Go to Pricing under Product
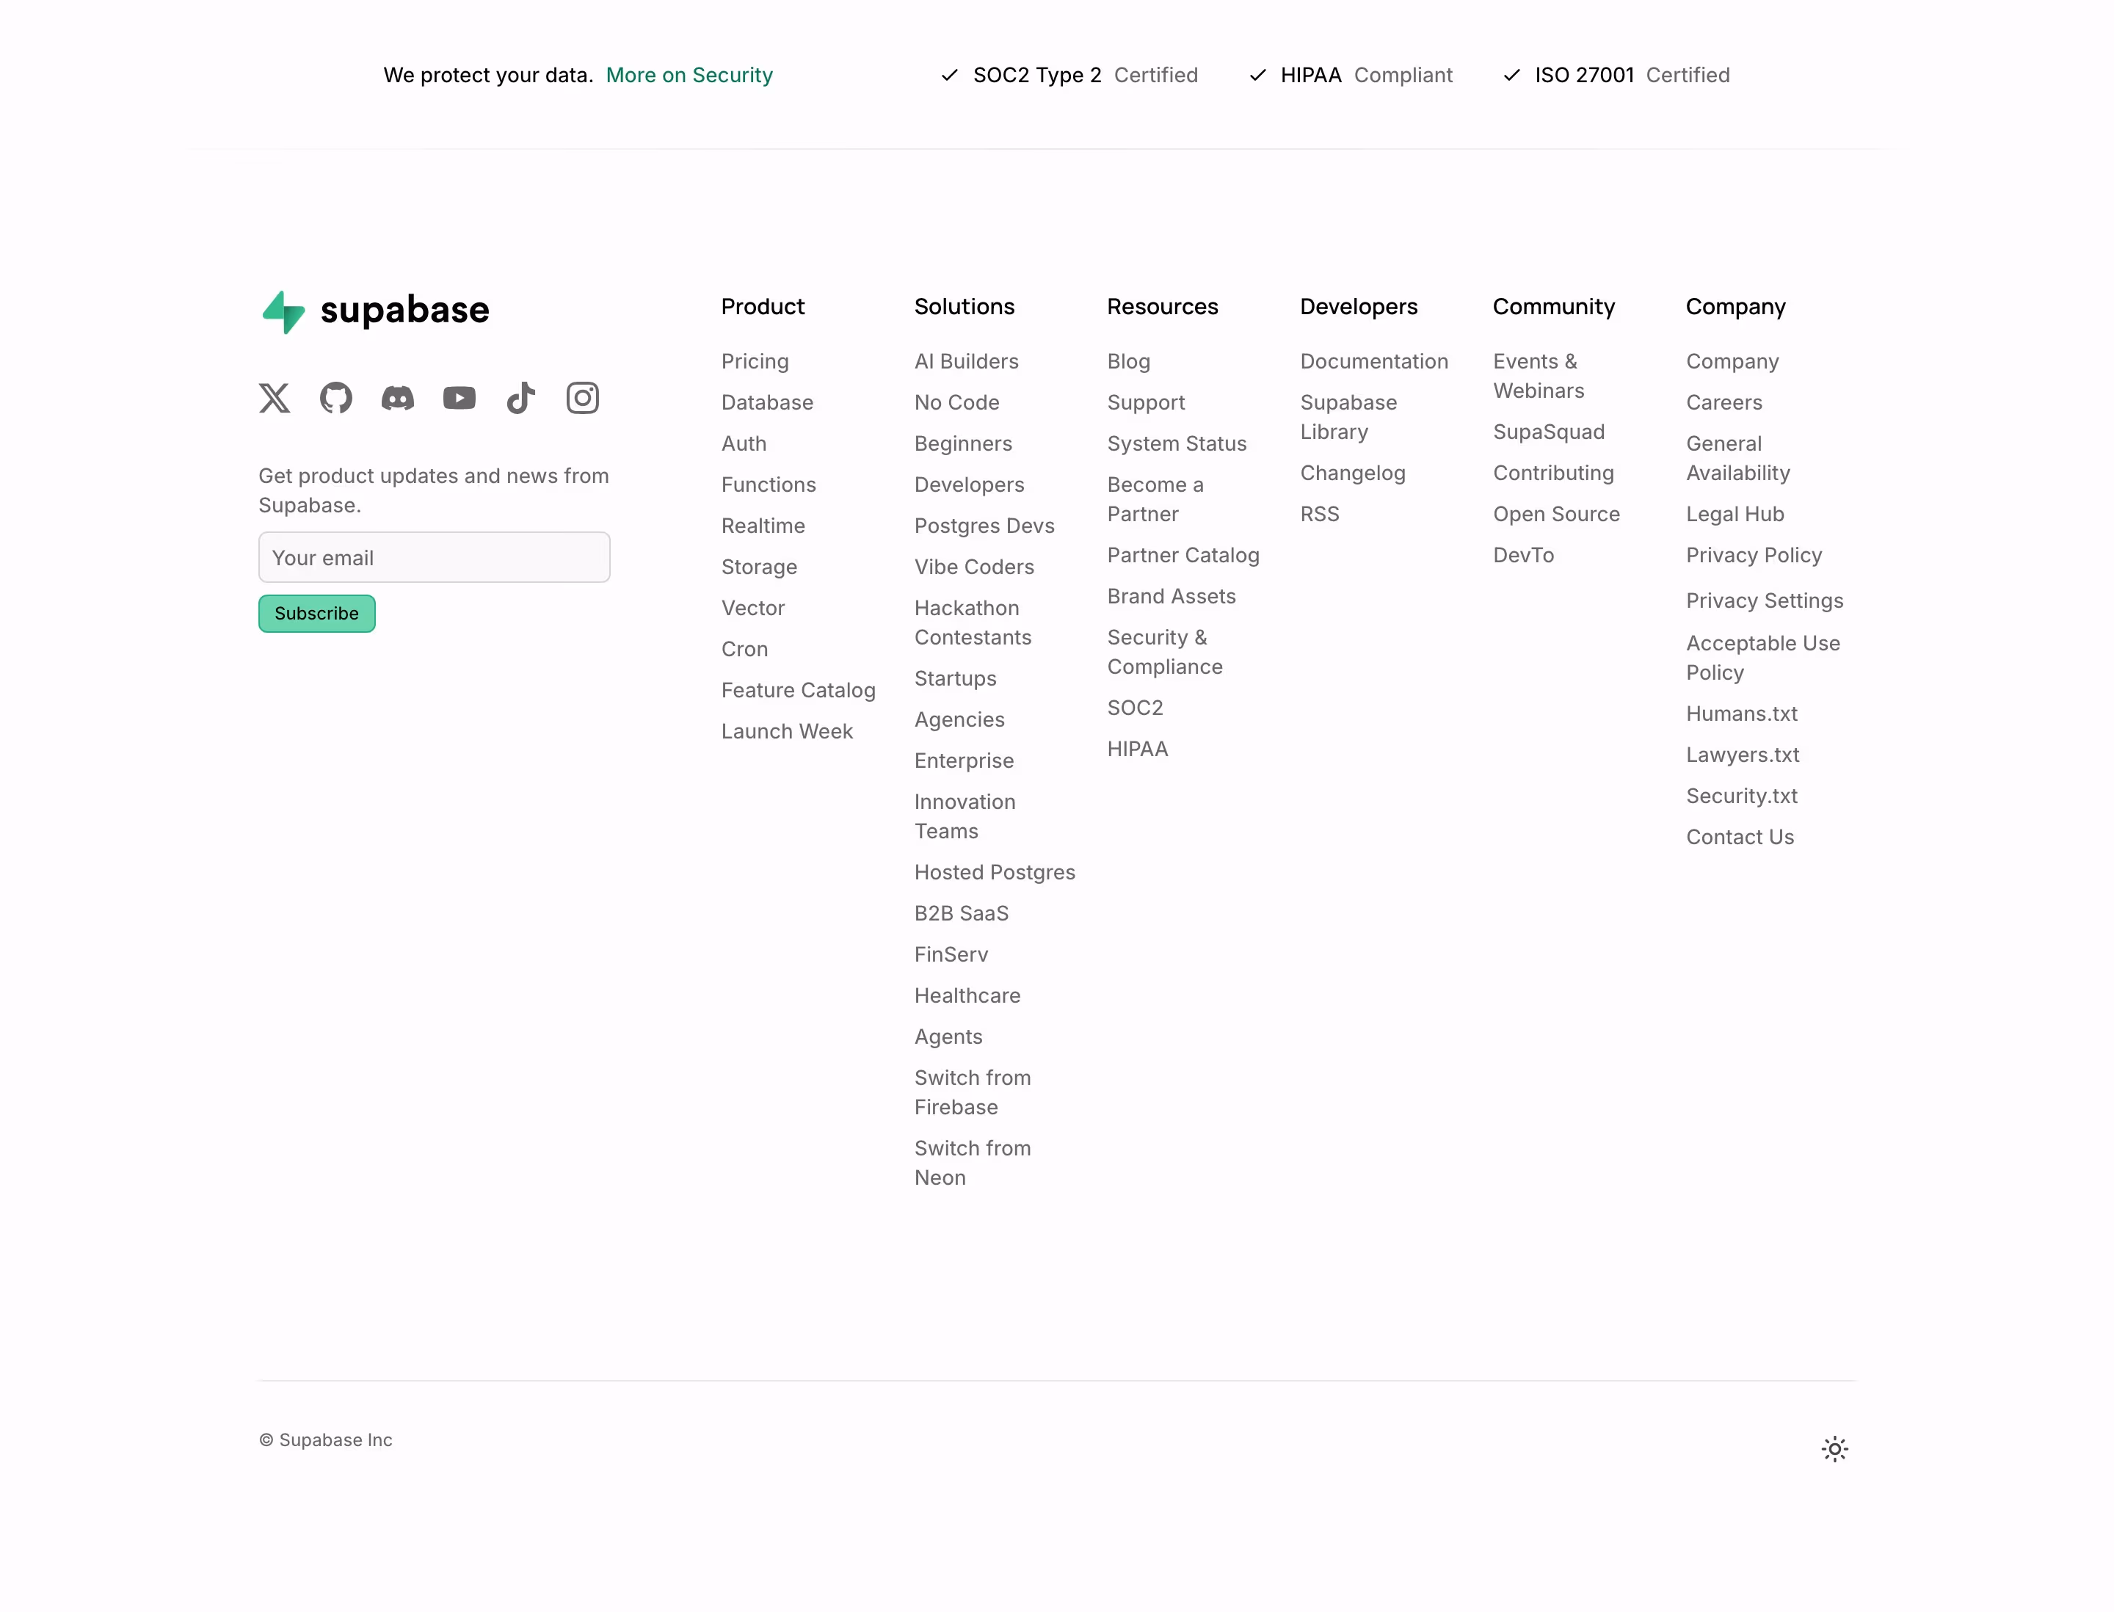 click(755, 362)
